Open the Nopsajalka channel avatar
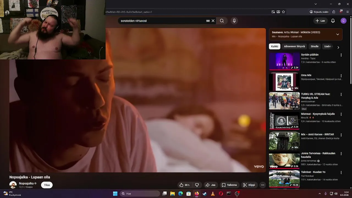352x198 pixels. pyautogui.click(x=13, y=185)
